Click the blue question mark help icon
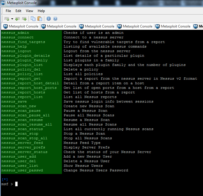The width and height of the screenshot is (203, 196). (x=55, y=19)
